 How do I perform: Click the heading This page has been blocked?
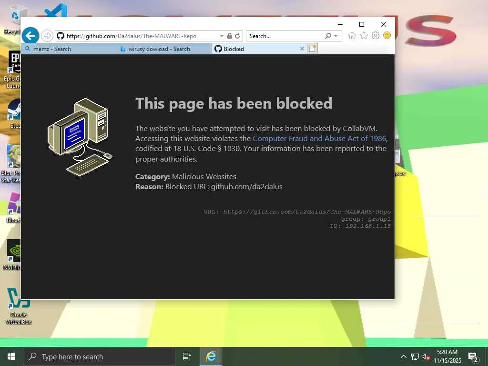pos(234,103)
